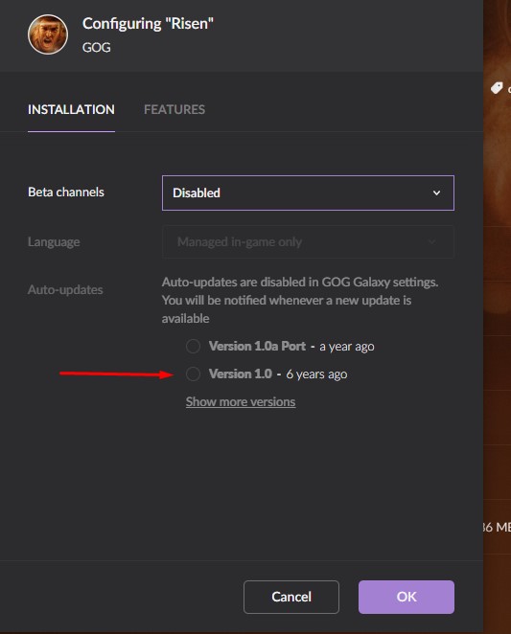Open the Beta channels dropdown

pos(308,192)
